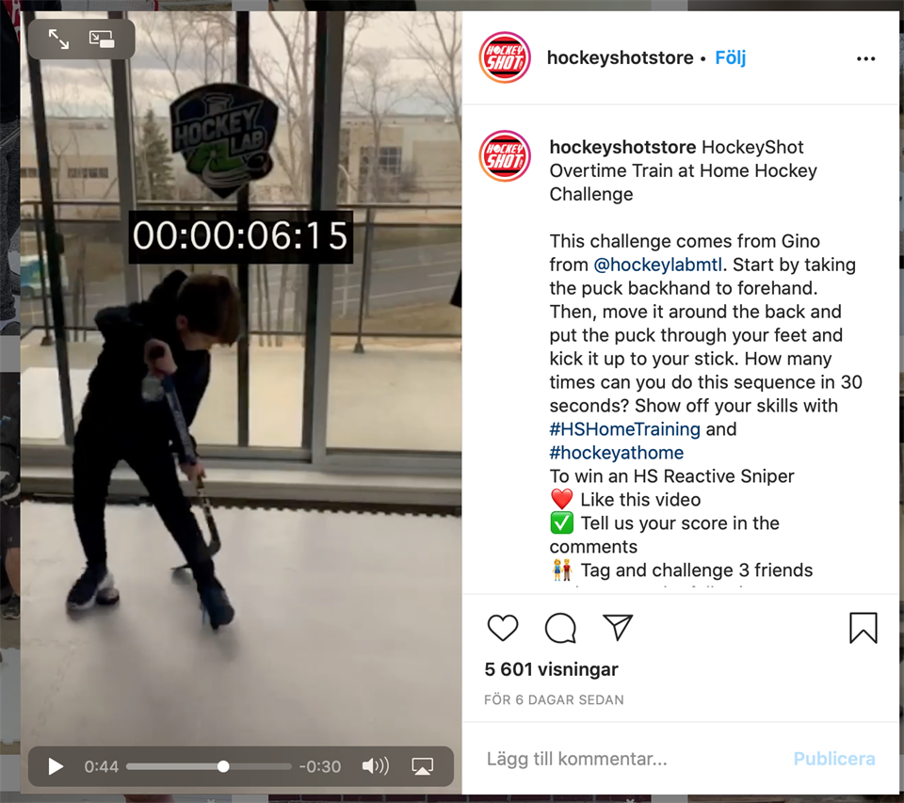904x803 pixels.
Task: Click the video progress slider knob
Action: coord(223,766)
